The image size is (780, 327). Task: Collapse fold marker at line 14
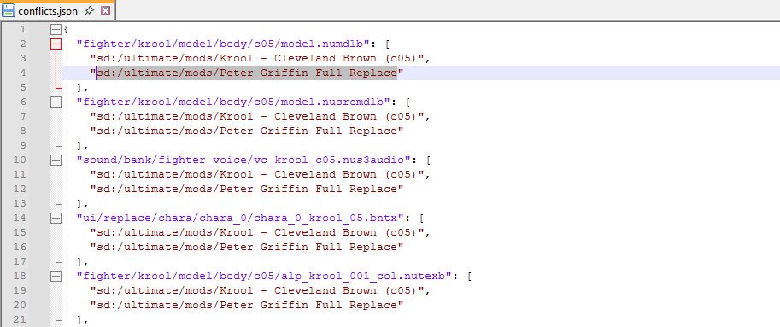(x=56, y=219)
